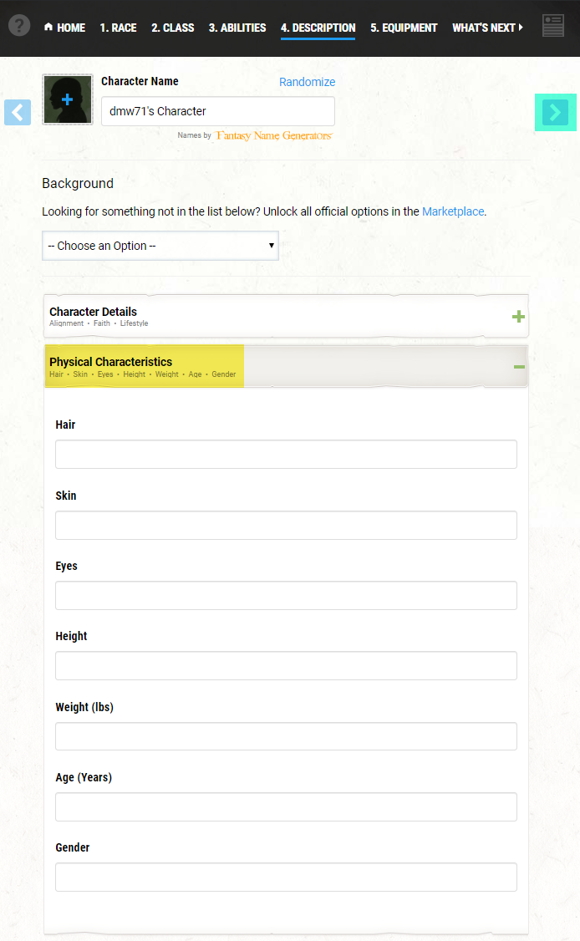Go to the Home tab

click(65, 28)
